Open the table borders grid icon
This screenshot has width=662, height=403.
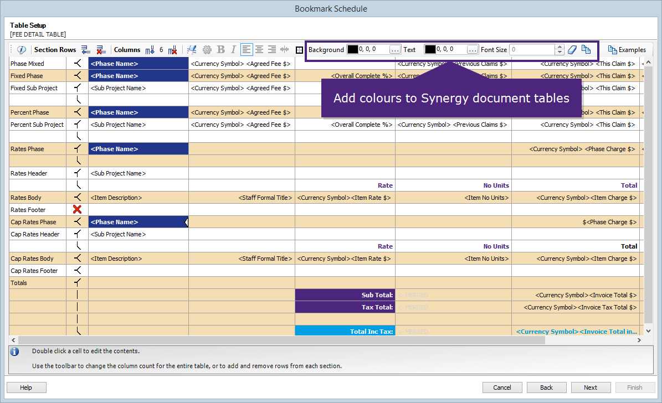pos(299,49)
